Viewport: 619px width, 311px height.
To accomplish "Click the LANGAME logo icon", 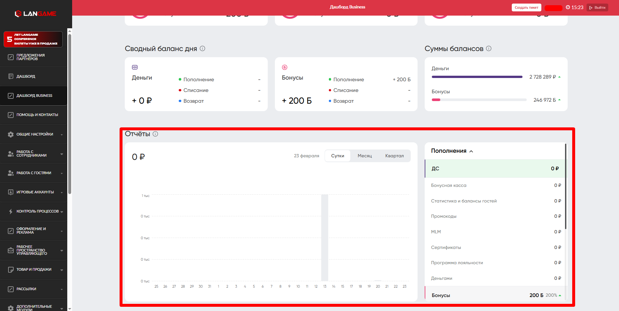I will (x=18, y=14).
